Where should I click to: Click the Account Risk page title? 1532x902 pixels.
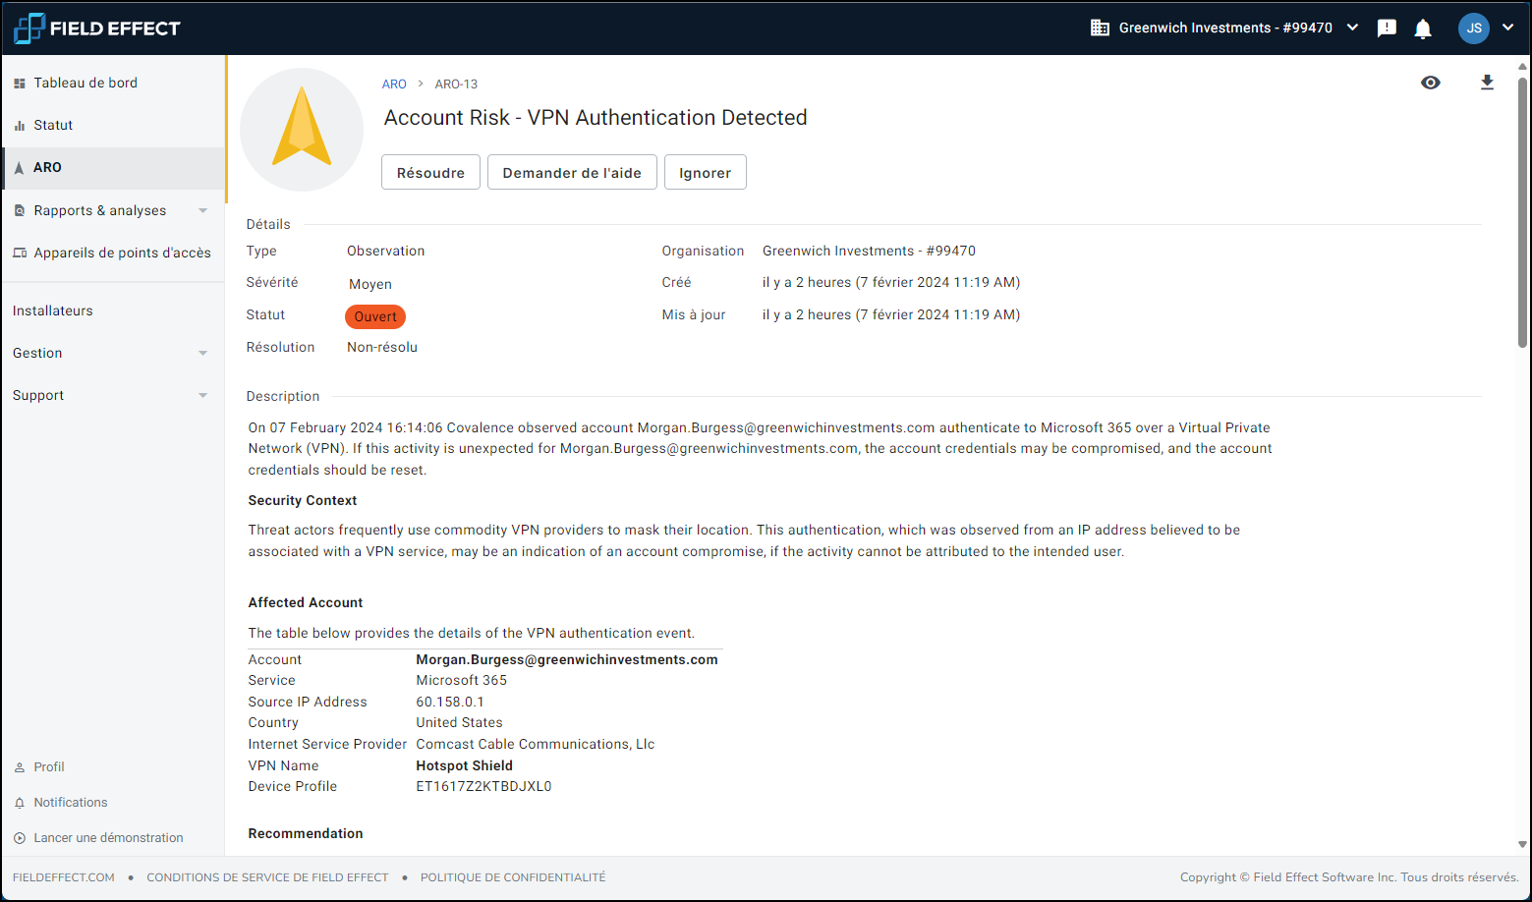(x=596, y=118)
